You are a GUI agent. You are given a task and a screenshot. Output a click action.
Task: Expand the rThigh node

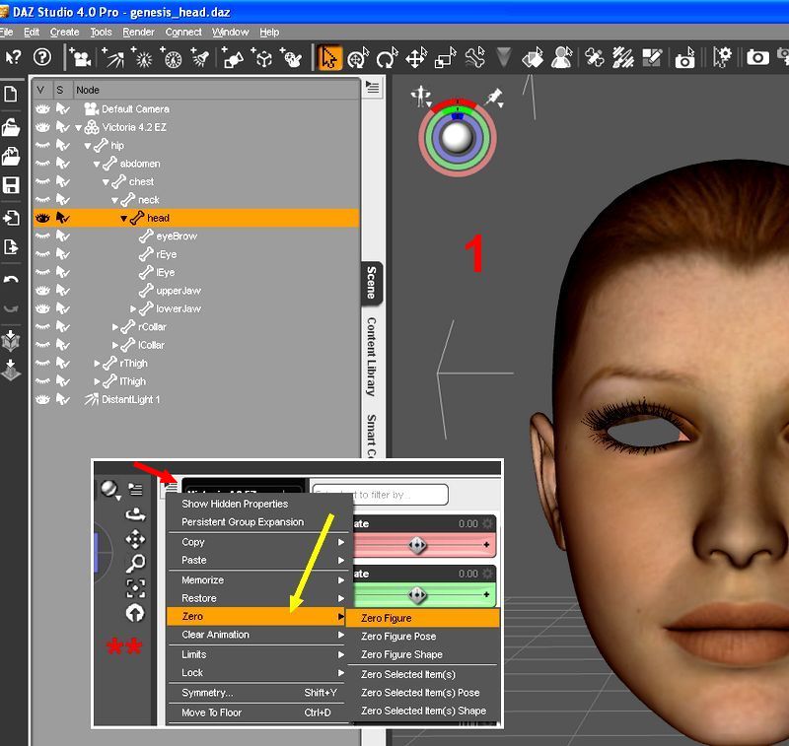pos(97,363)
